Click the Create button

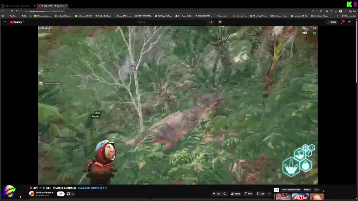pyautogui.click(x=331, y=22)
